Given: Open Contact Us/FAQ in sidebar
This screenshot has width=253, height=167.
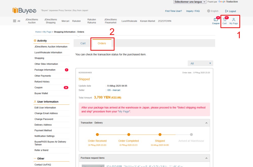Looking at the screenshot, I should point(43,164).
